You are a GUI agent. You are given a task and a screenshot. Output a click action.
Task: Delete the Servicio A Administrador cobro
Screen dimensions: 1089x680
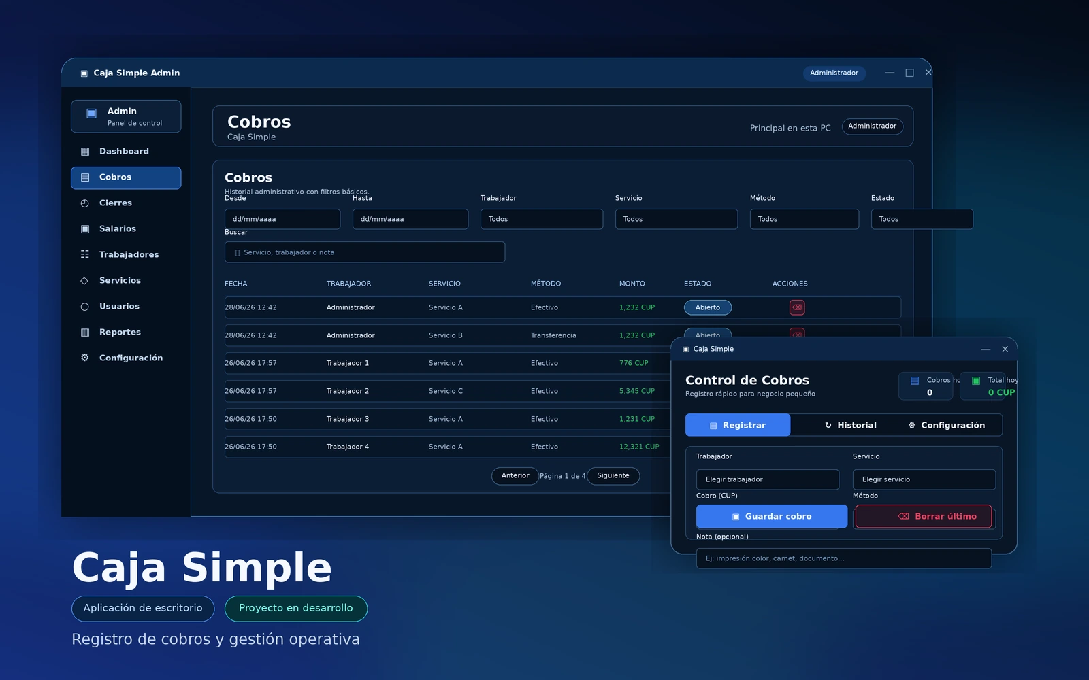tap(797, 307)
